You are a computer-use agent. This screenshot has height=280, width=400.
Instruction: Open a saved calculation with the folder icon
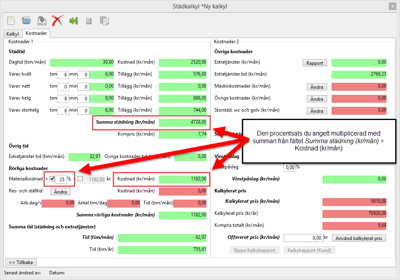pyautogui.click(x=26, y=20)
